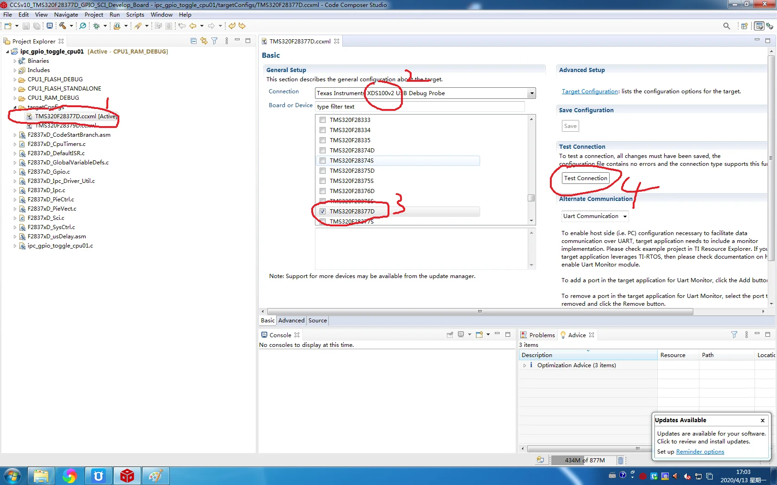Expand the Optimization Advice row

point(524,365)
